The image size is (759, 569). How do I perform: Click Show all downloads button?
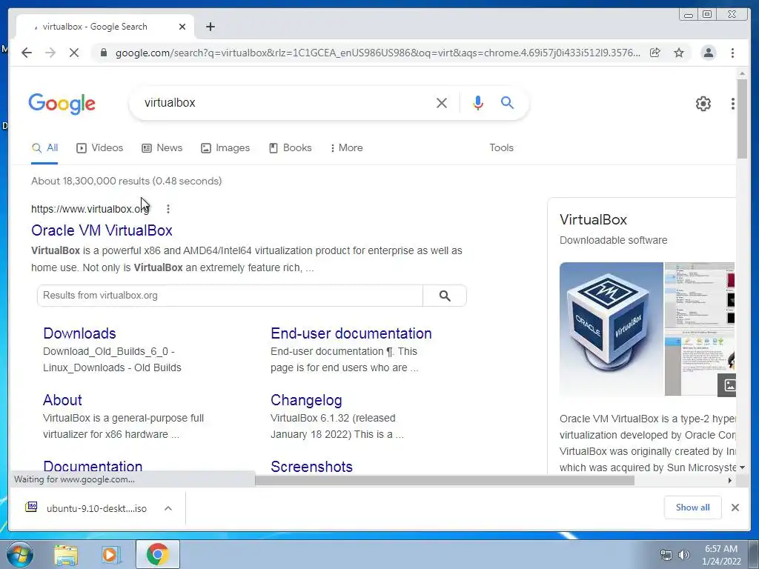[693, 507]
